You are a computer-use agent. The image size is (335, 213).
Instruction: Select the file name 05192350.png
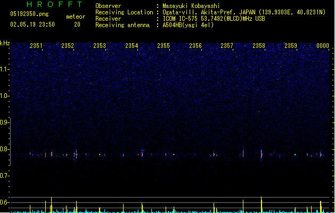29,14
